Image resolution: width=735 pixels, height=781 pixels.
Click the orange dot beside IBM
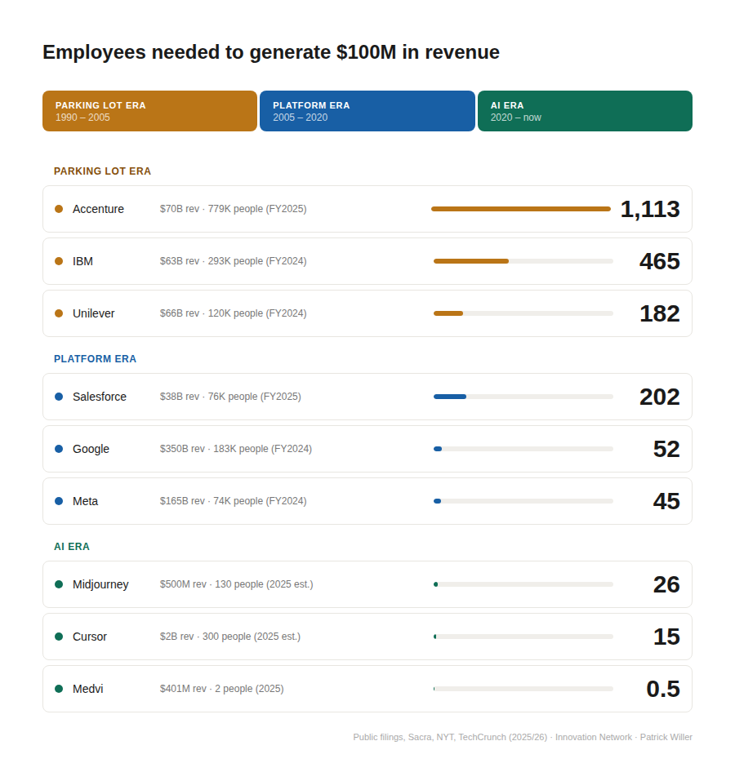[x=59, y=261]
